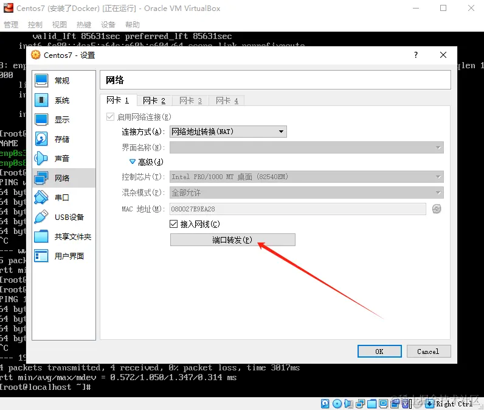Viewport: 484px width, 410px height.
Task: Click the shared folders status bar icon
Action: [x=372, y=403]
